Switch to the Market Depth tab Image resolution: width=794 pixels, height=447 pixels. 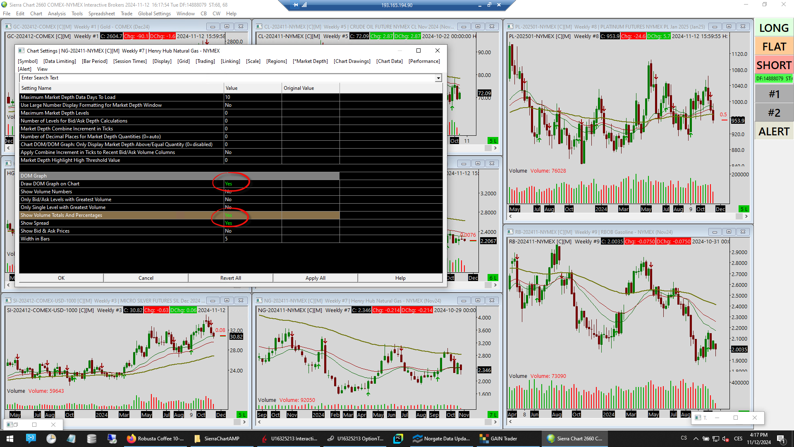coord(310,61)
